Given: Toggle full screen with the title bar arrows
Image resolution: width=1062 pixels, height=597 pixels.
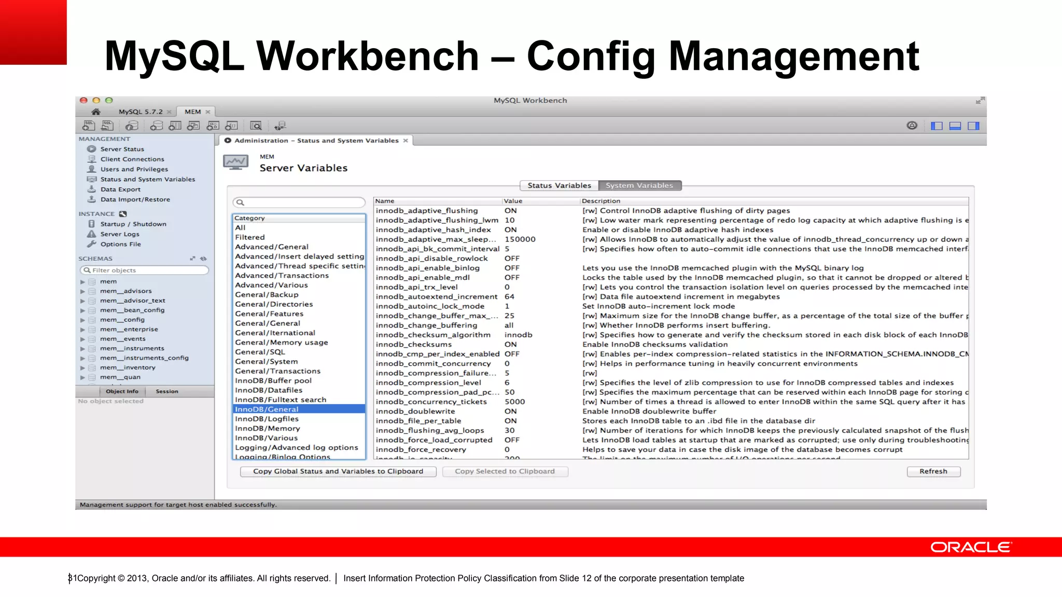Looking at the screenshot, I should [x=980, y=101].
